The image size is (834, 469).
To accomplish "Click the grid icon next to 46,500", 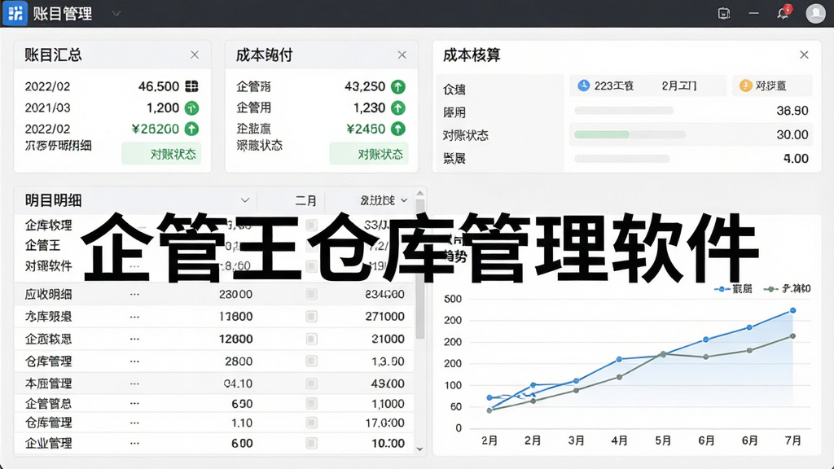I will [x=191, y=86].
